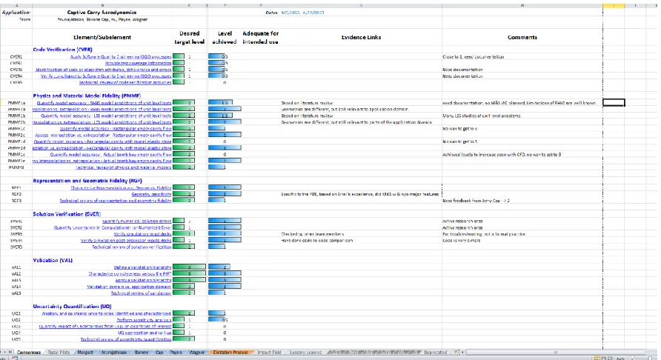Click the macro record icon in status bar
Image resolution: width=661 pixels, height=360 pixels.
14,358
